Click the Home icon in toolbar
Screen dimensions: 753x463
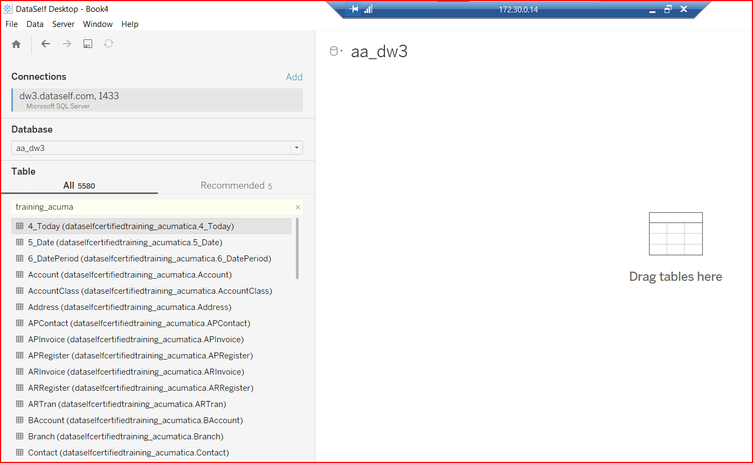point(16,44)
